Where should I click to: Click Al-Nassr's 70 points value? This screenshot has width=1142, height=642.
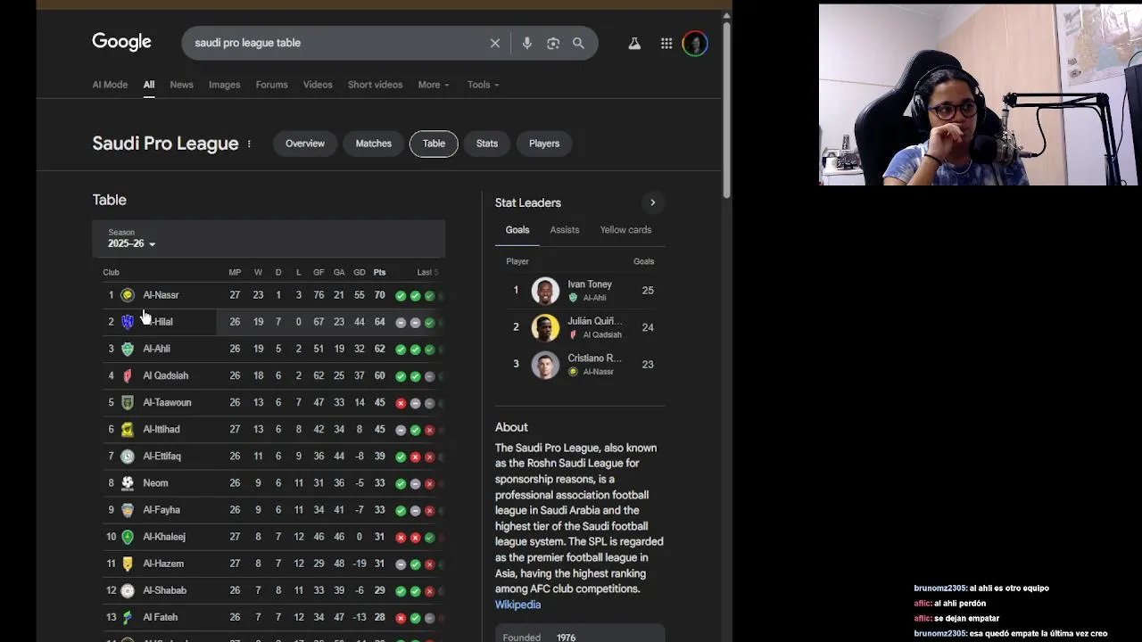click(x=379, y=295)
